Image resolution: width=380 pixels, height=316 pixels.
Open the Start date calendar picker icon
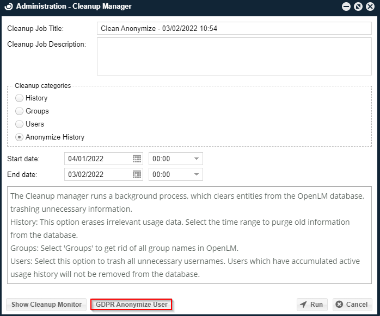pos(137,159)
